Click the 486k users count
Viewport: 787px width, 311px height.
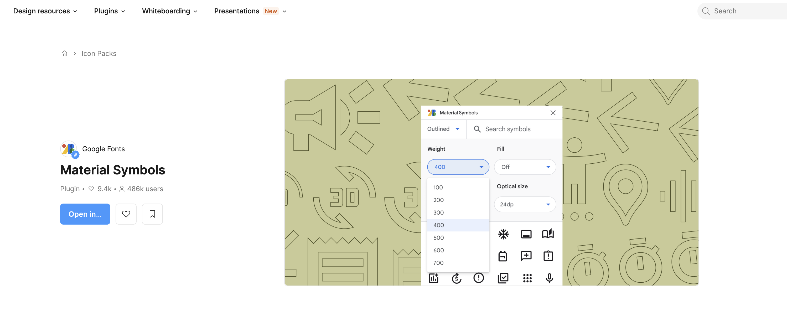145,189
